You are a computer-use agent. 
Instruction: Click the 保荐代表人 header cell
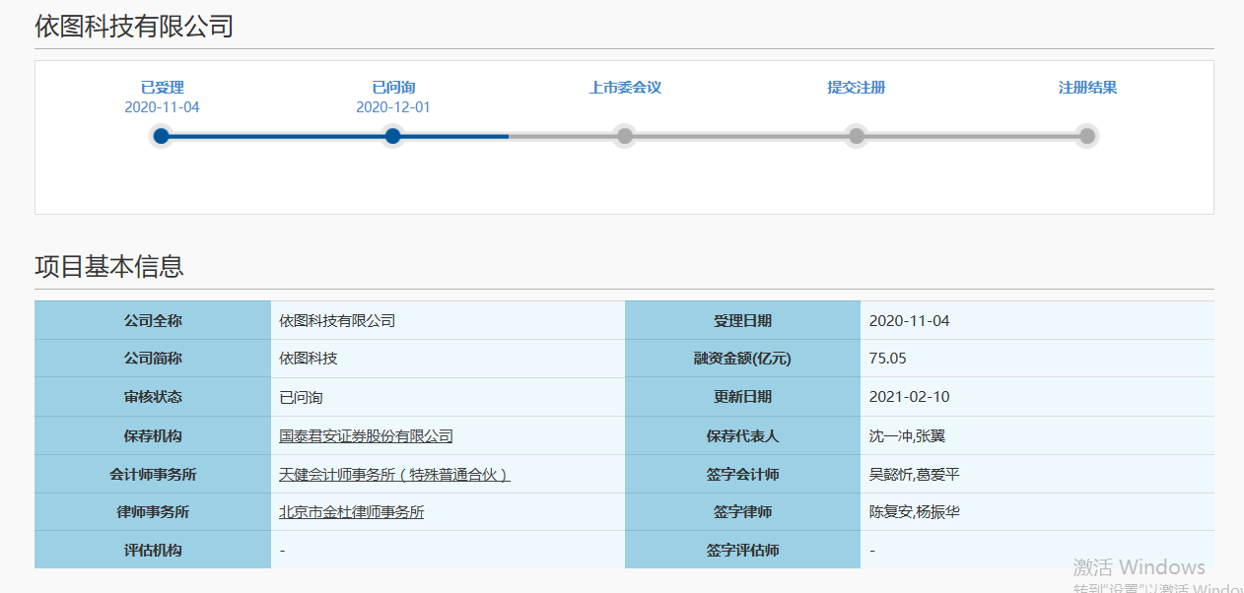pos(743,436)
